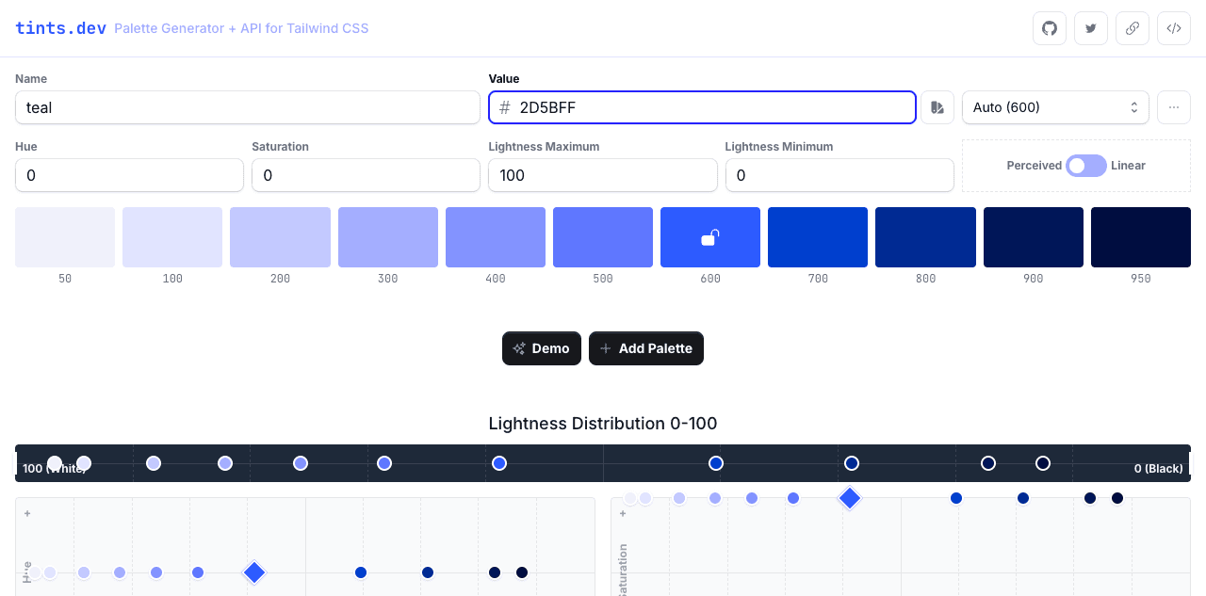The image size is (1206, 596).
Task: Click the Add Palette button
Action: 646,348
